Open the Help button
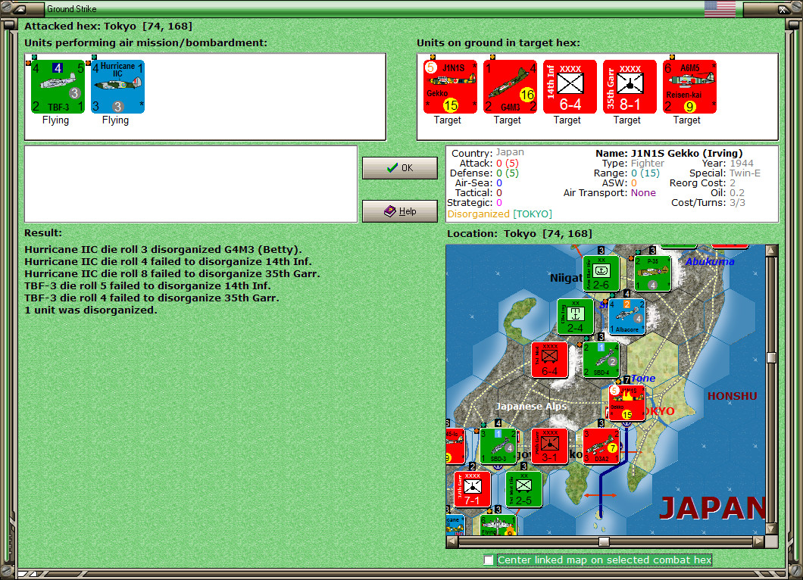Screen dimensions: 803x580 (x=400, y=211)
